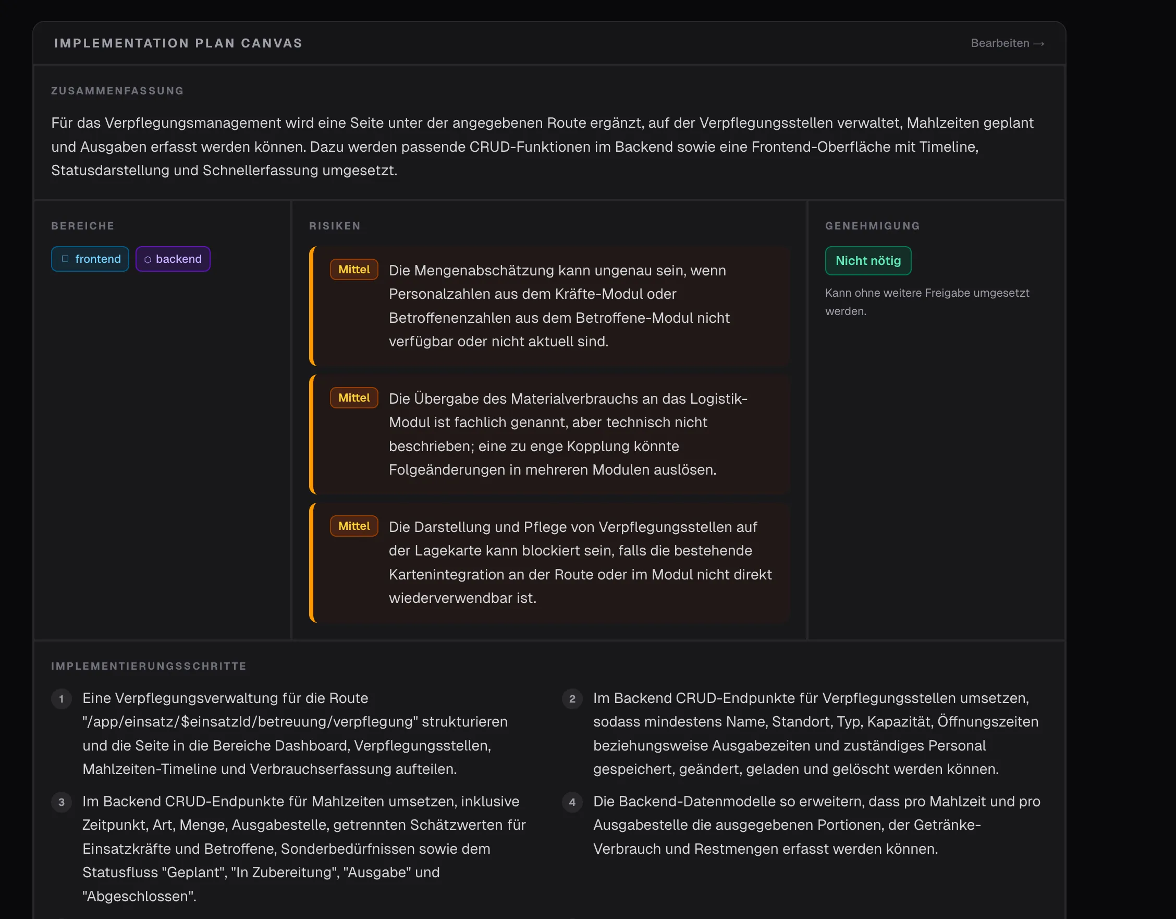Click the Mittel badge on Logistik-Modul risk
This screenshot has height=919, width=1176.
coord(354,397)
